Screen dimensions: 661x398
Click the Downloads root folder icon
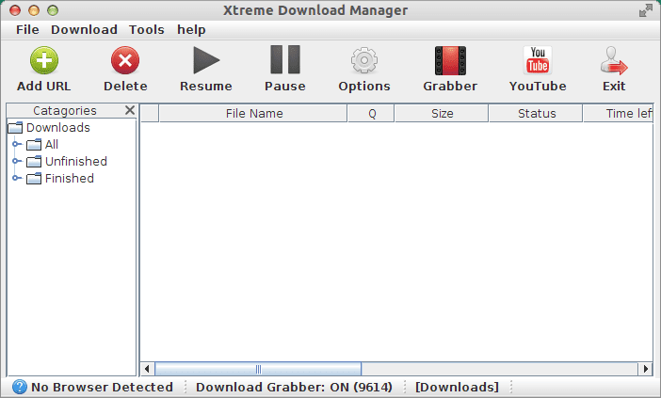[x=15, y=127]
